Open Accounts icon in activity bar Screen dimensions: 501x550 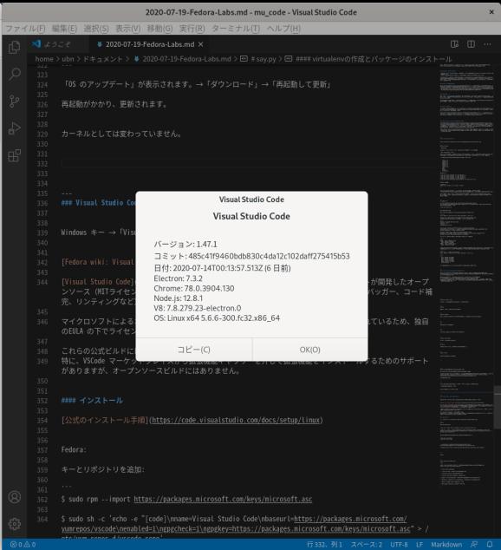15,497
